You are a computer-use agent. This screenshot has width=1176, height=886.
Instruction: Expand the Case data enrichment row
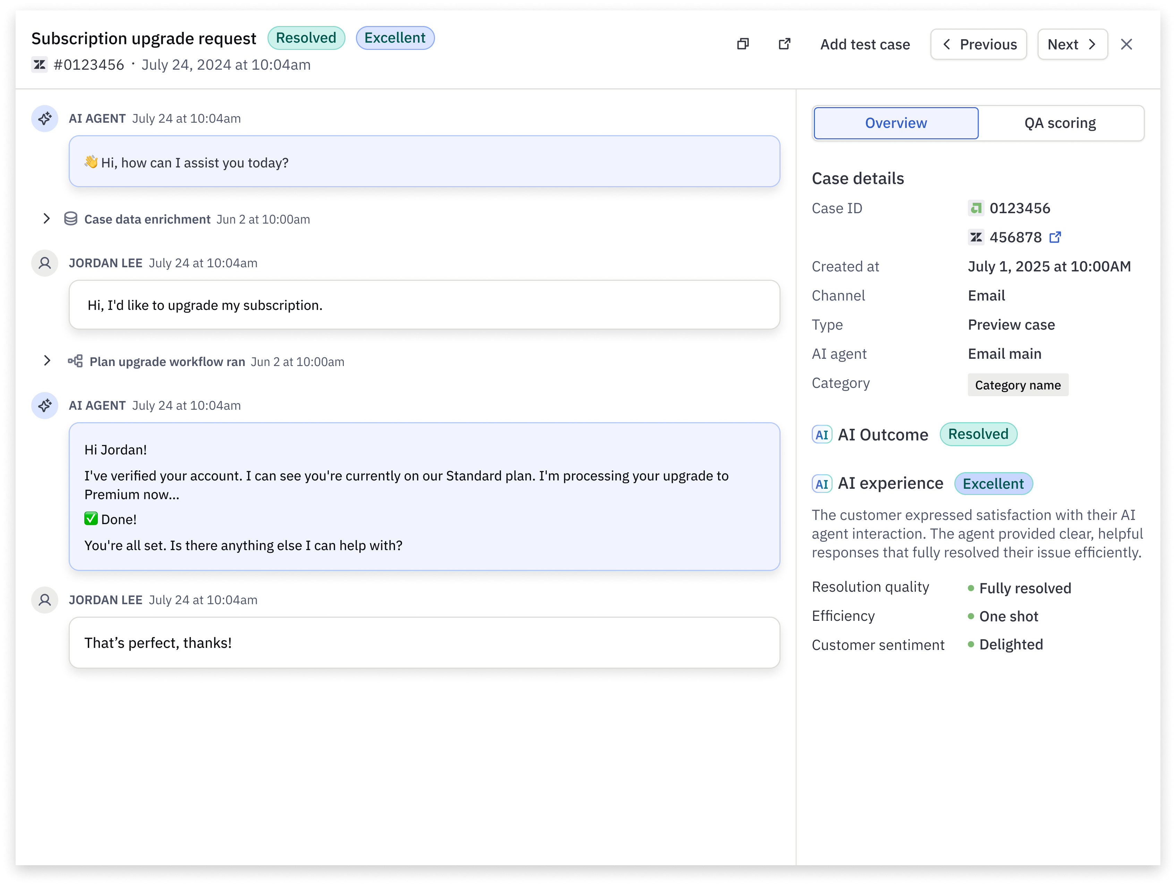point(47,219)
